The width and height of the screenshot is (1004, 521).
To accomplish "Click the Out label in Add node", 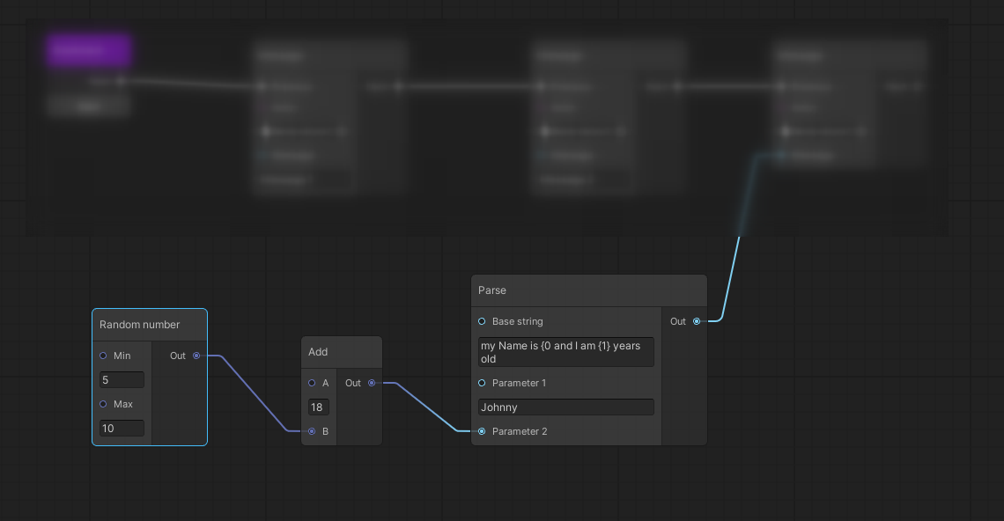I will click(353, 383).
